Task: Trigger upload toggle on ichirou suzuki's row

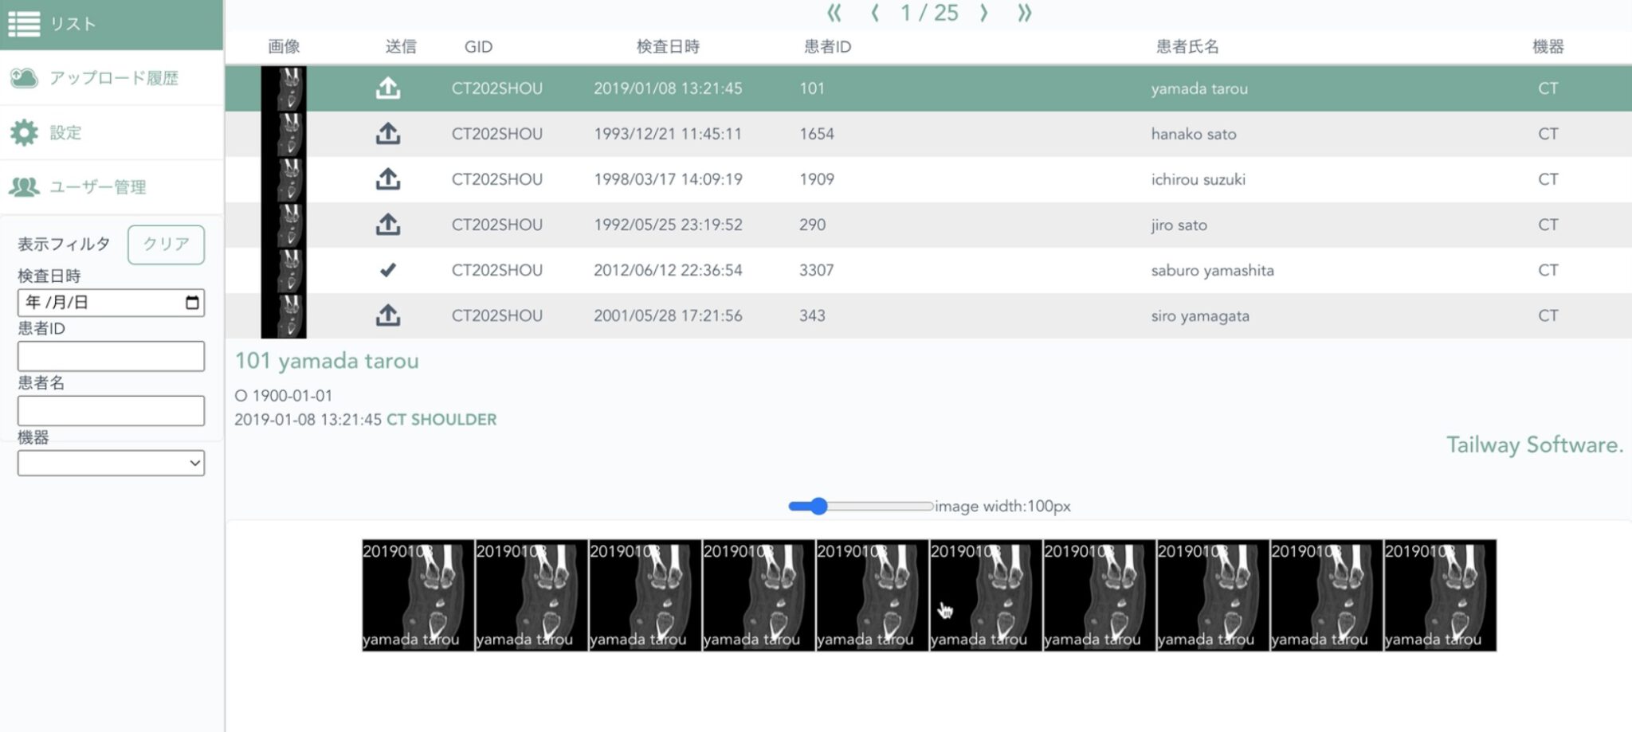Action: tap(387, 179)
